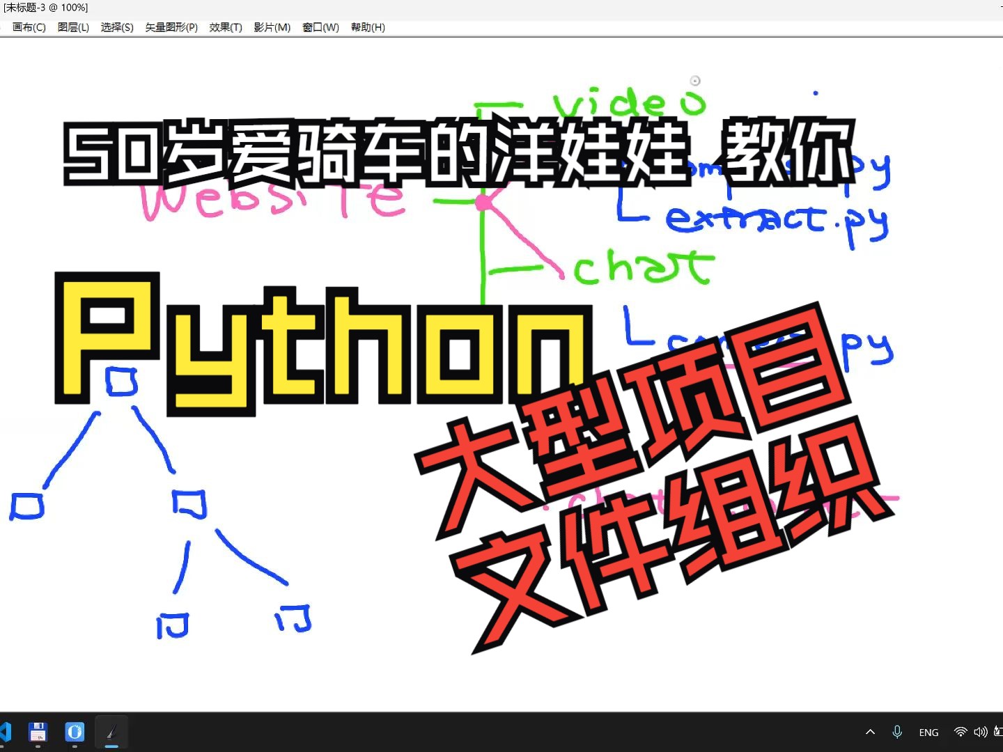Switch input language via ENG indicator
This screenshot has height=752, width=1003.
(x=928, y=733)
